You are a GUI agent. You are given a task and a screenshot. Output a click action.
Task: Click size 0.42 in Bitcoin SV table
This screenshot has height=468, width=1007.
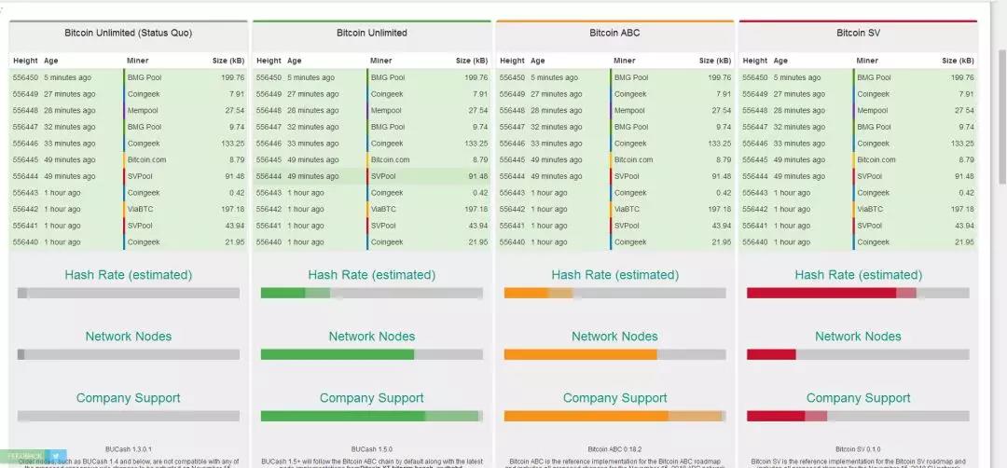point(967,193)
